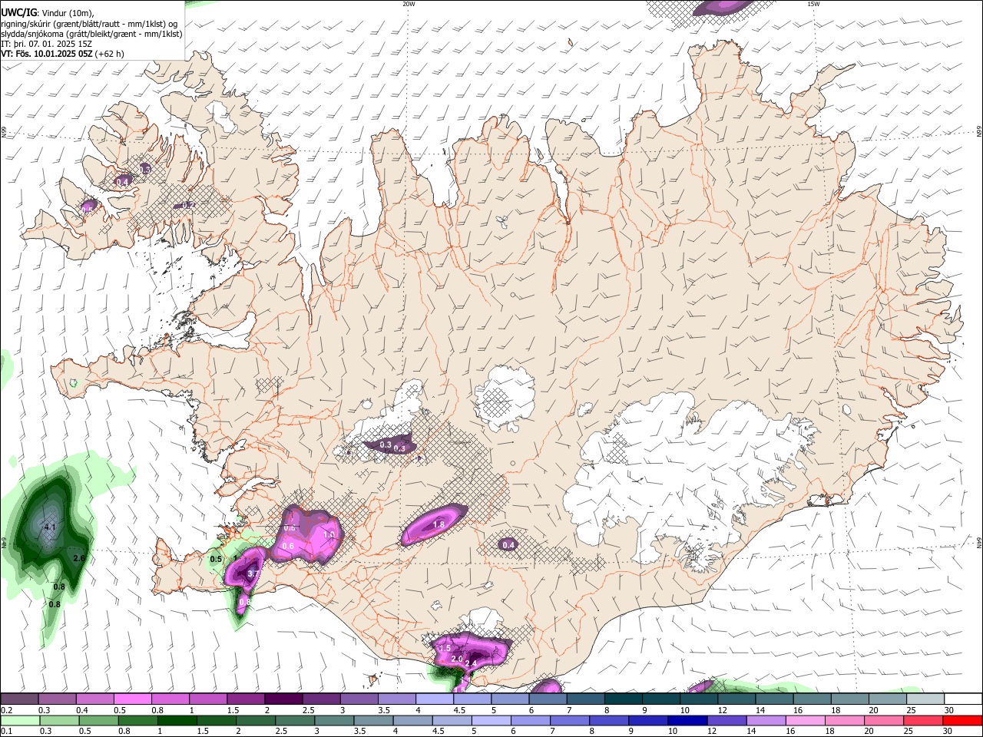Click the '3.5' label in the snow legend
Viewport: 983px width, 737px height.
pyautogui.click(x=384, y=710)
